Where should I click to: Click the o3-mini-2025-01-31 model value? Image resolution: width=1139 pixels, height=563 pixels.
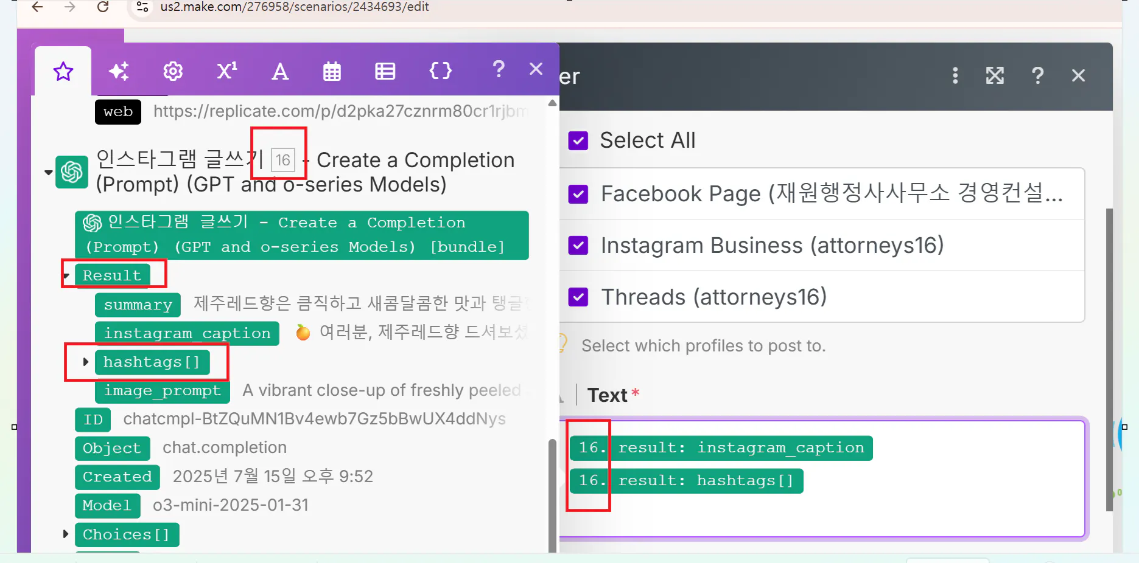[x=231, y=505]
